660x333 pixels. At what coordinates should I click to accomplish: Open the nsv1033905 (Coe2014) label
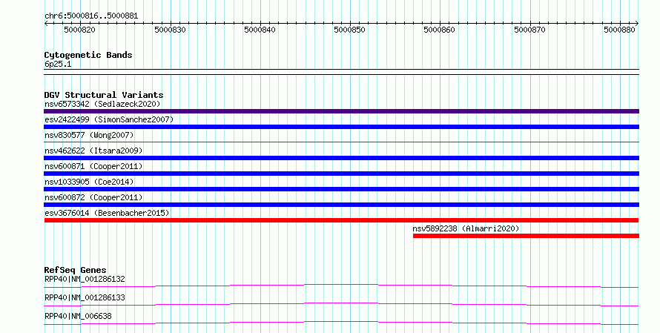coord(89,182)
